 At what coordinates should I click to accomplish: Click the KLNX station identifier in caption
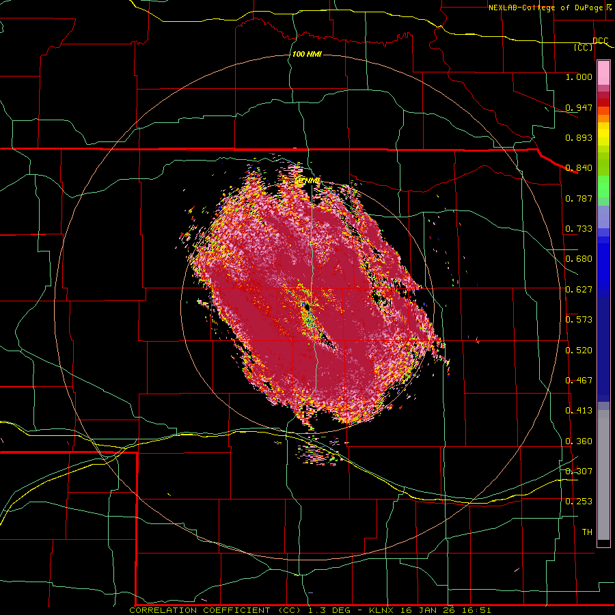[x=383, y=610]
